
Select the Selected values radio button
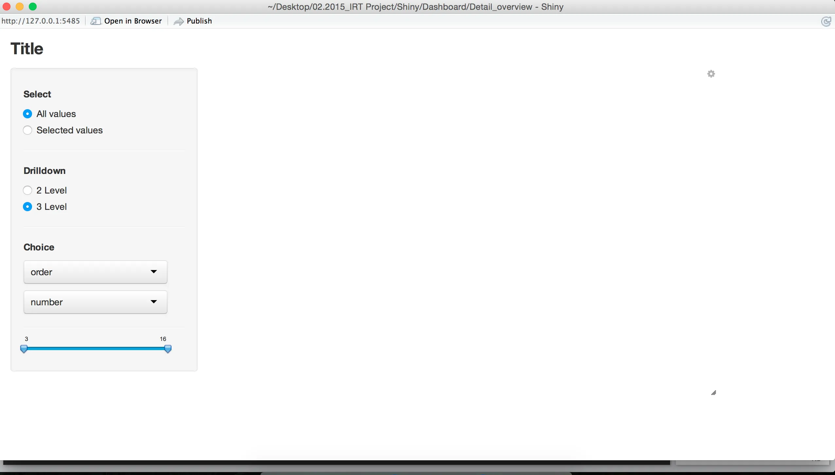27,130
